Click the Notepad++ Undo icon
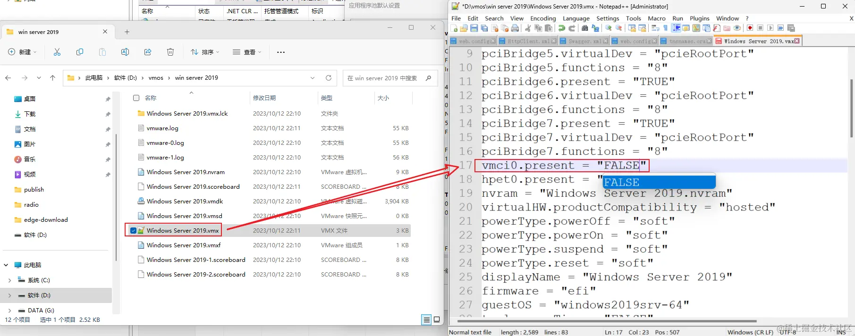The height and width of the screenshot is (336, 855). (561, 28)
